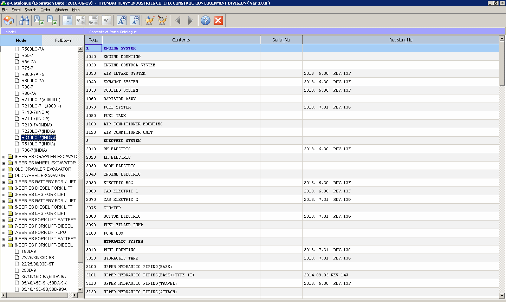Open the File menu
This screenshot has height=302, width=506.
point(5,10)
